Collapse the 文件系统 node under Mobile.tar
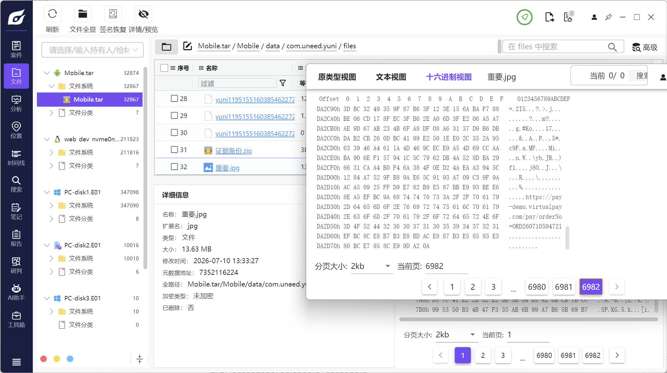The image size is (667, 373). pyautogui.click(x=51, y=86)
